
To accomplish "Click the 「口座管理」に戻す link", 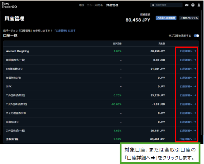I will click(65, 31).
